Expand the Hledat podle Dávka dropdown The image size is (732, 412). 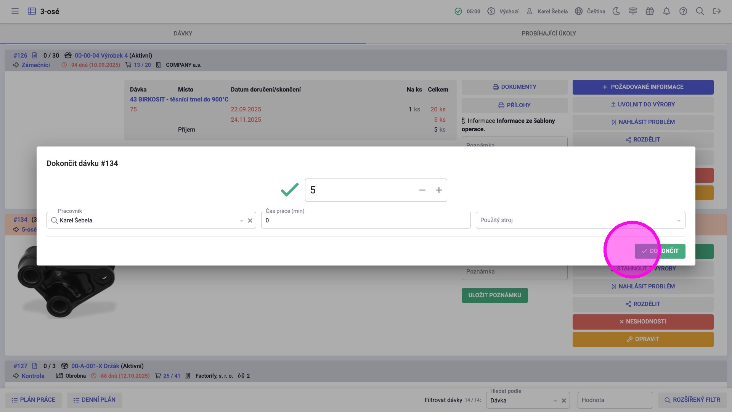pyautogui.click(x=555, y=401)
